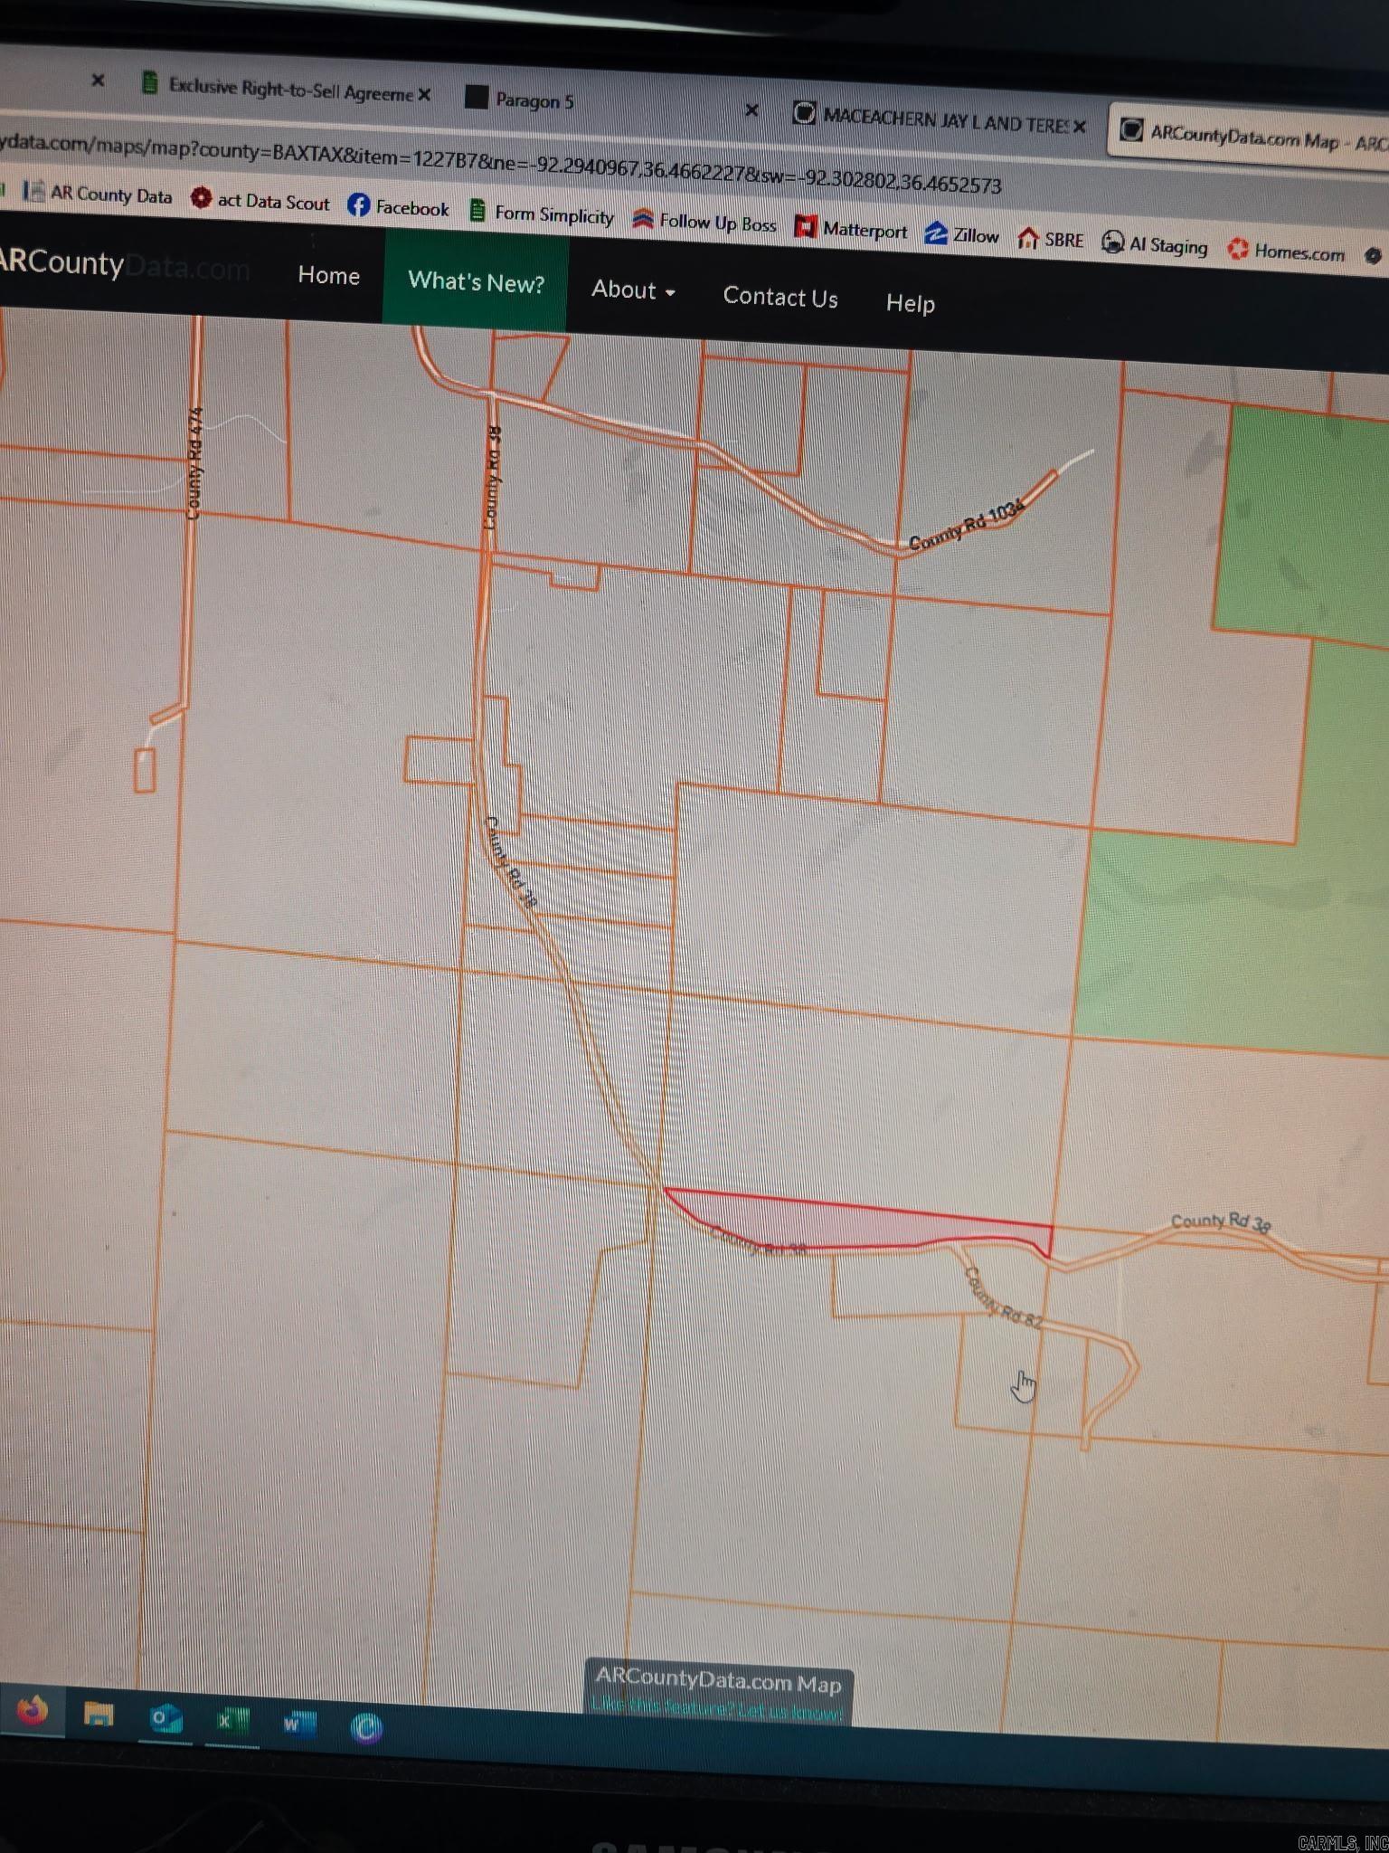Viewport: 1389px width, 1853px height.
Task: Close the tab right of Paragon 5
Action: click(751, 110)
